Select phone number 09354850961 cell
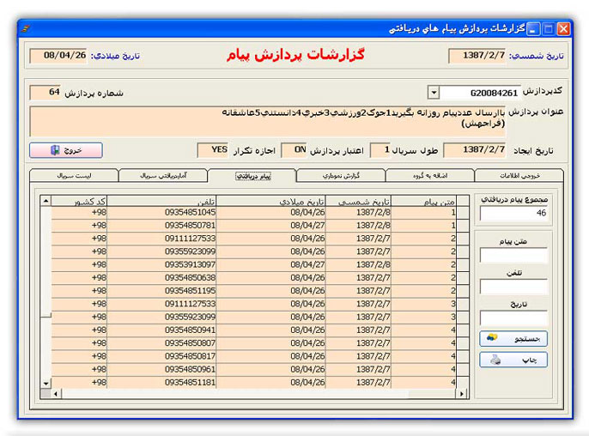This screenshot has height=436, width=589. 162,369
